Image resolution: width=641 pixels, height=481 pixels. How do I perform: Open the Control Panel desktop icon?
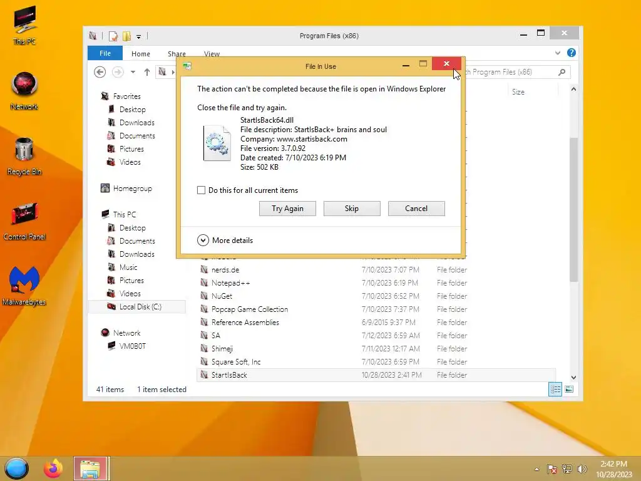click(24, 221)
